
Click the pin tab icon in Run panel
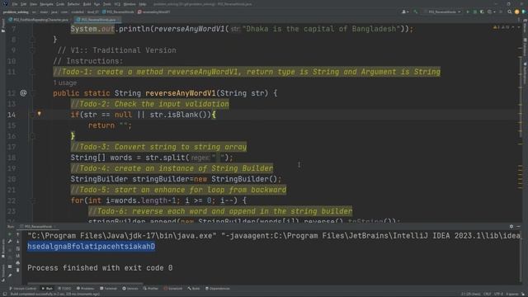[10, 275]
